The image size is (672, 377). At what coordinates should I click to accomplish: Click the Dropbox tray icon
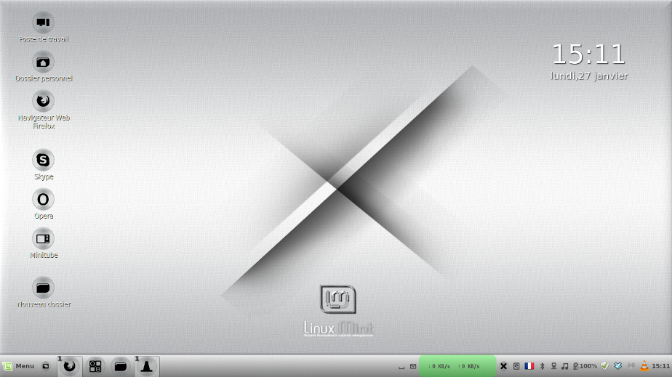[x=617, y=366]
